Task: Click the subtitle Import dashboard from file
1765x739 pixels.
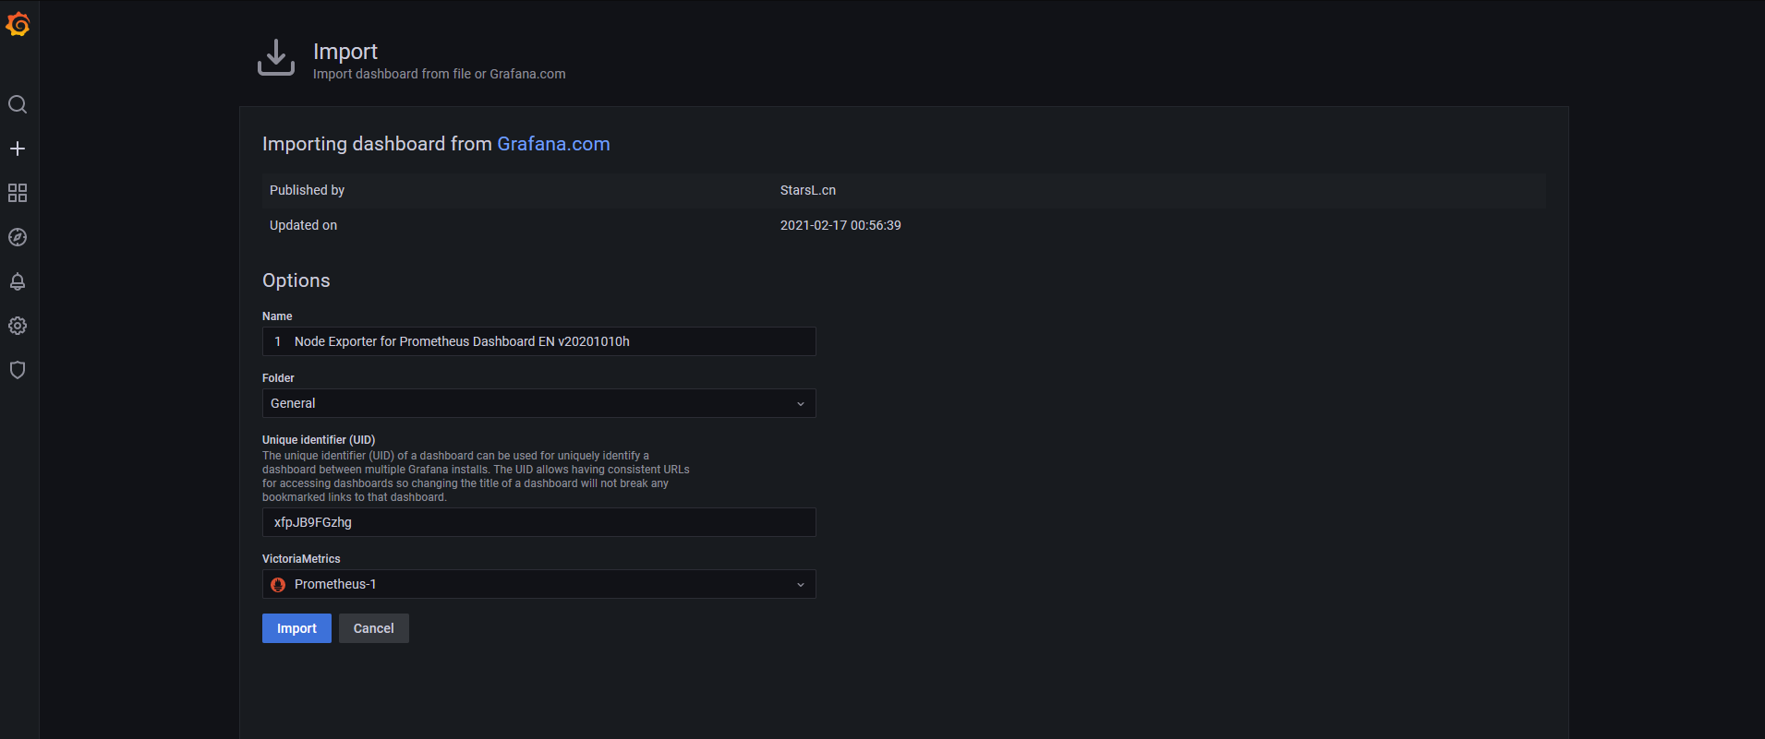Action: coord(439,74)
